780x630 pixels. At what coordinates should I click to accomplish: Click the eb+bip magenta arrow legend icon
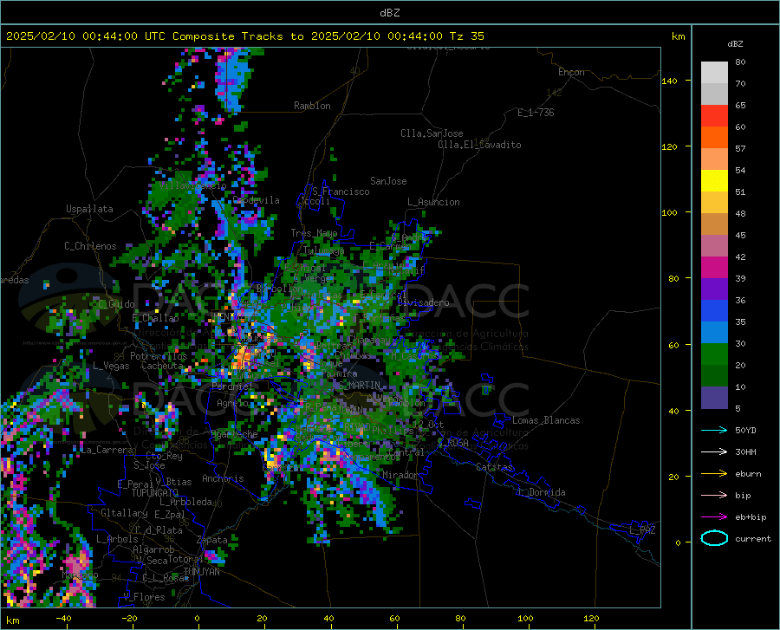tap(714, 516)
